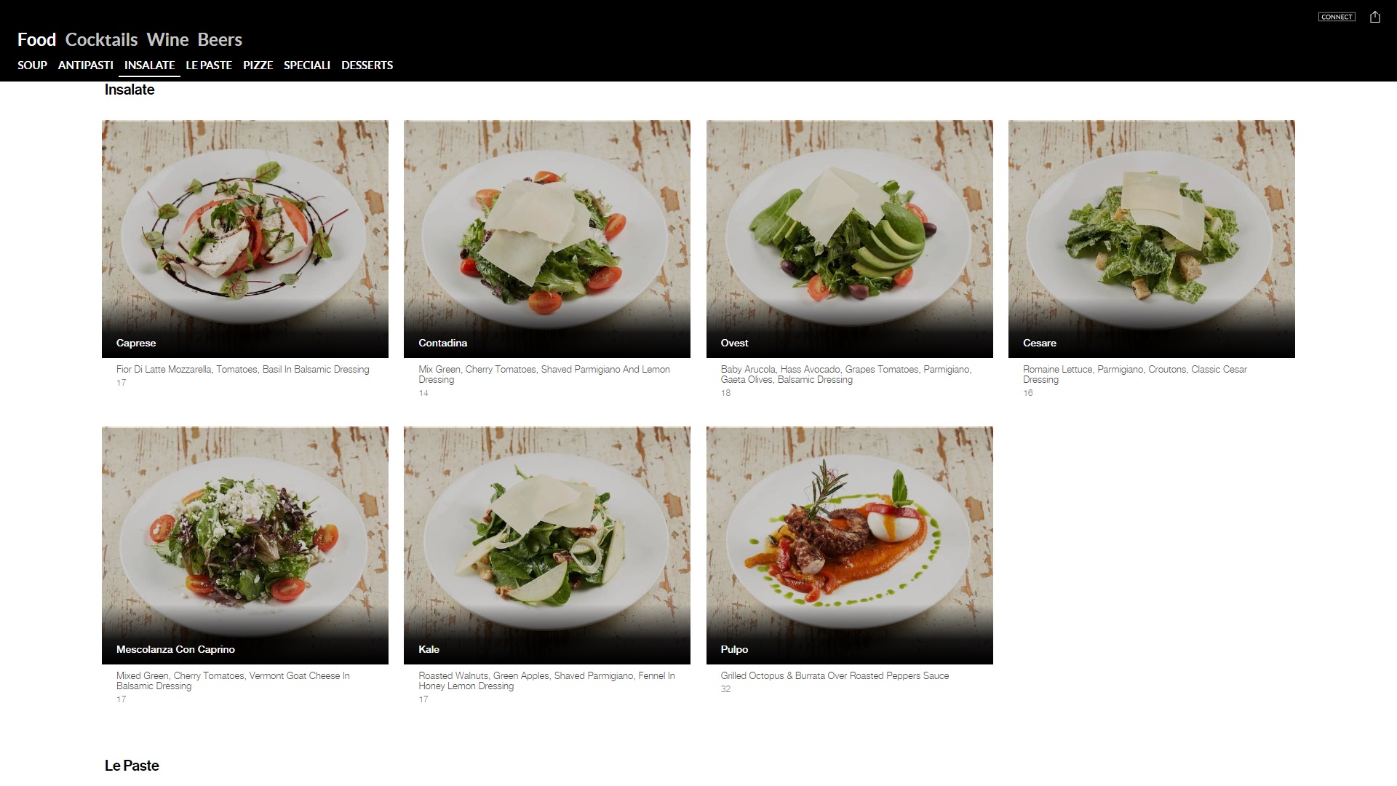This screenshot has width=1397, height=786.
Task: Click the CONNECT button
Action: point(1337,17)
